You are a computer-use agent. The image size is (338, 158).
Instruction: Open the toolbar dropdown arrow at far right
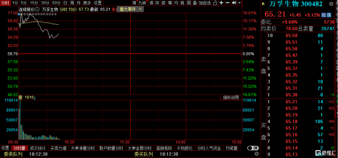pos(239,3)
